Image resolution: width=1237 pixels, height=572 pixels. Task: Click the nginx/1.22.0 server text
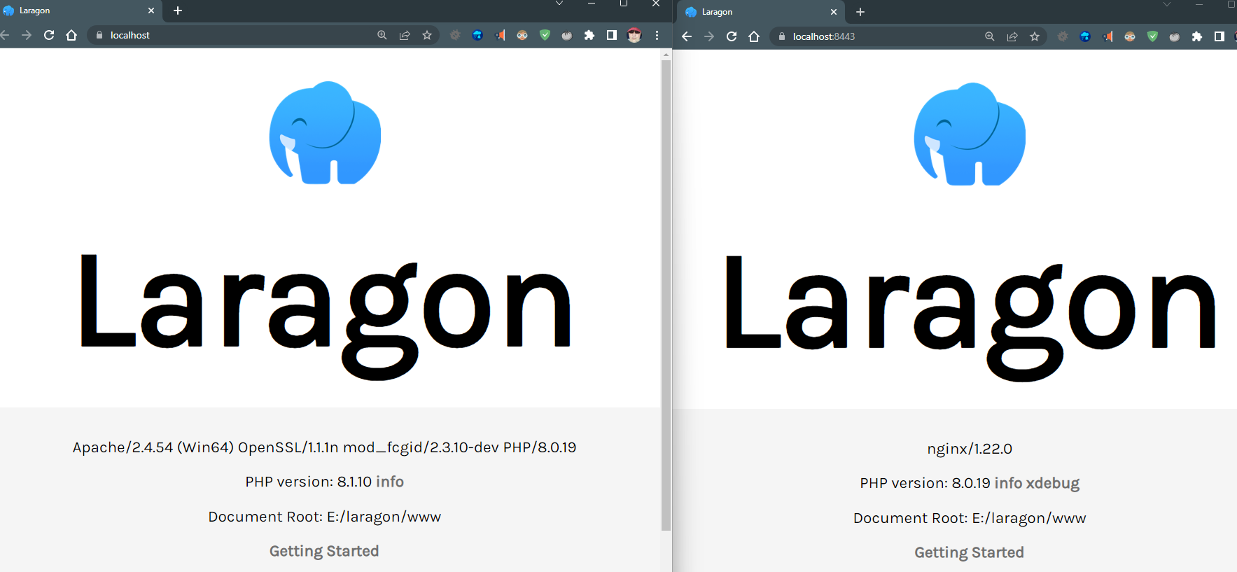tap(970, 449)
